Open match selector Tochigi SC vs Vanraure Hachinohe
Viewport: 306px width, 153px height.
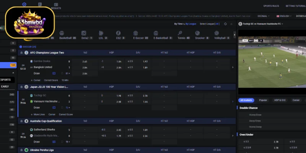point(261,24)
